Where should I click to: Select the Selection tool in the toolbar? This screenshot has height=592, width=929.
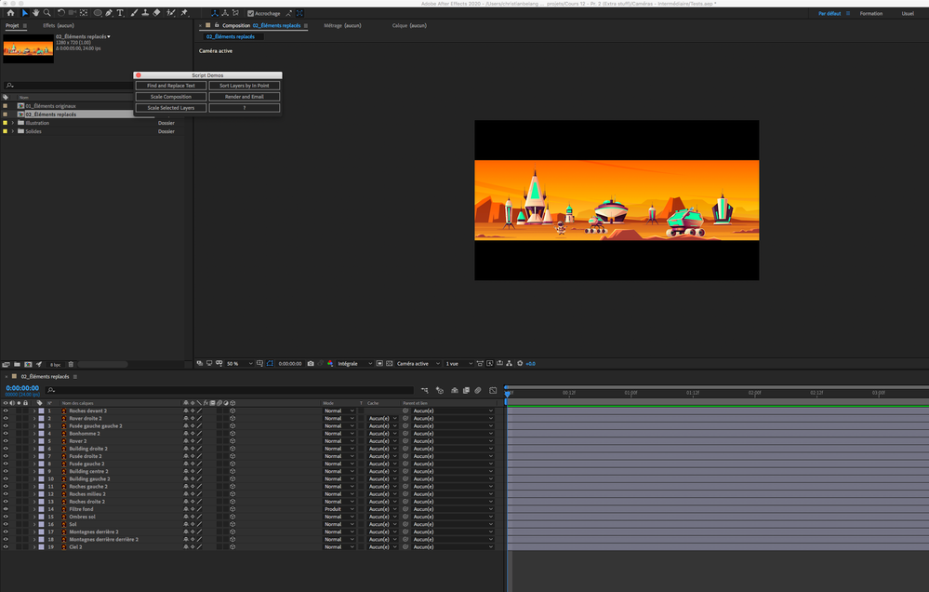pyautogui.click(x=24, y=13)
